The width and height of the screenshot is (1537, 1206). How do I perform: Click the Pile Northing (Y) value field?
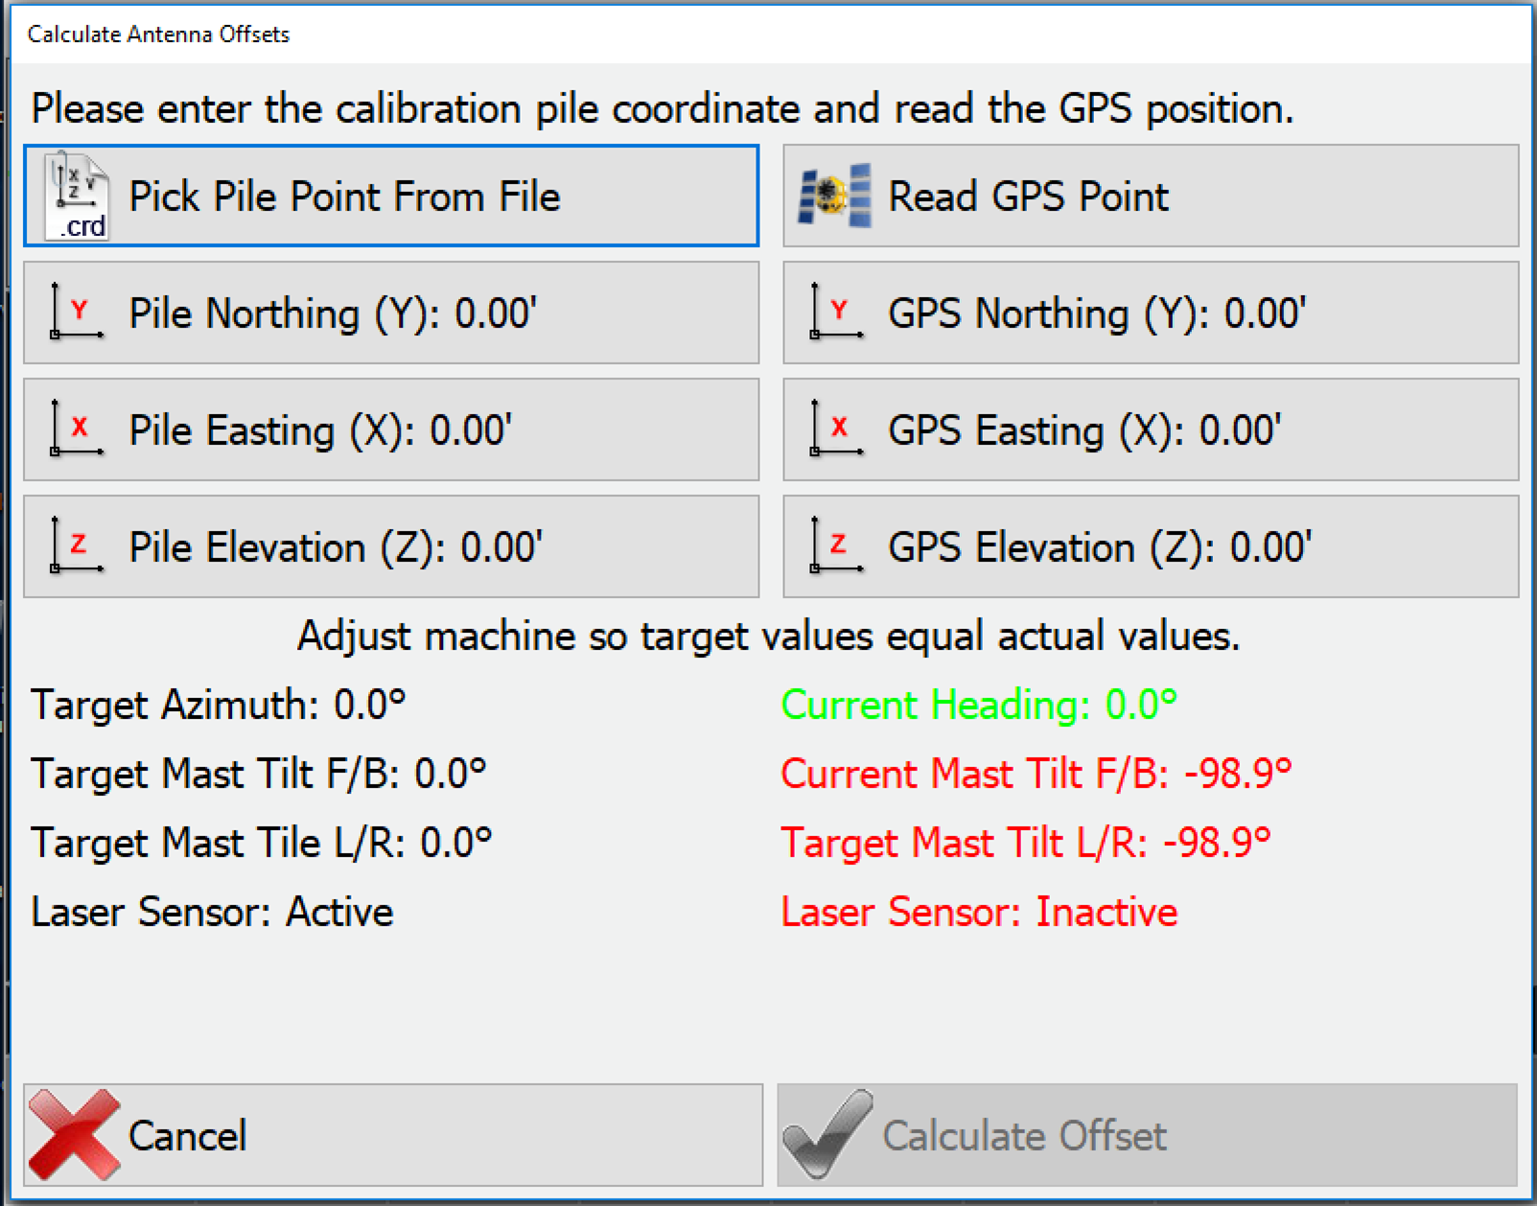click(388, 313)
